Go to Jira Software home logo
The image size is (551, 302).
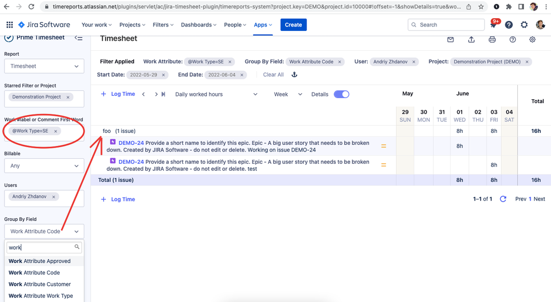pyautogui.click(x=44, y=25)
